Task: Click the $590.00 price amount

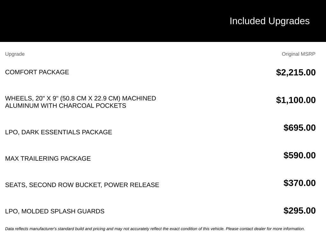Action: tap(300, 155)
